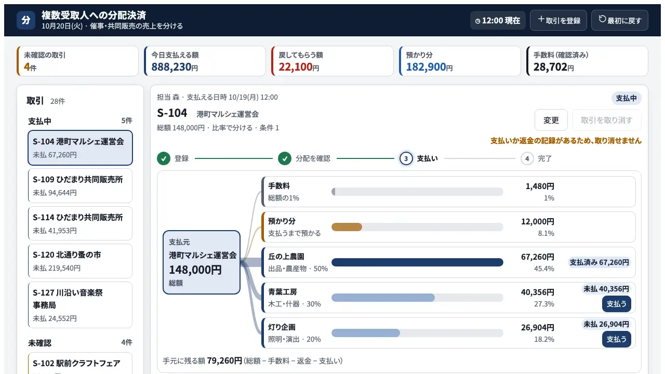Click the green check icon for 分配を確認 step
The width and height of the screenshot is (665, 374).
coord(284,158)
